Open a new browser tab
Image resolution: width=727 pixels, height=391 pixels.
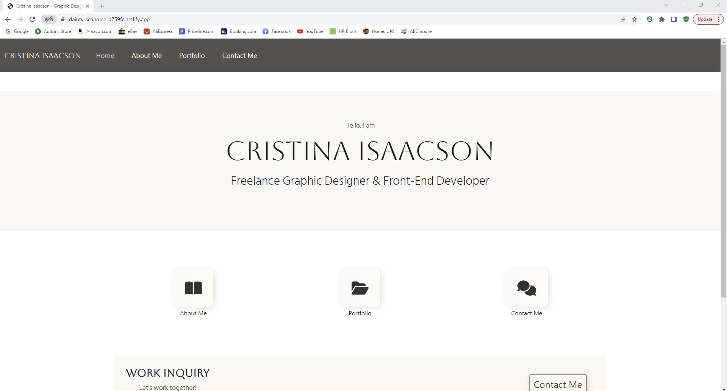(x=102, y=6)
